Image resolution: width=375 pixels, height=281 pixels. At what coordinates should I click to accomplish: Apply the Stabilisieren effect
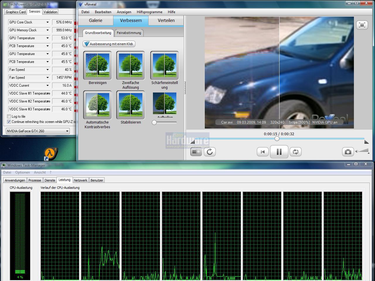pyautogui.click(x=131, y=105)
